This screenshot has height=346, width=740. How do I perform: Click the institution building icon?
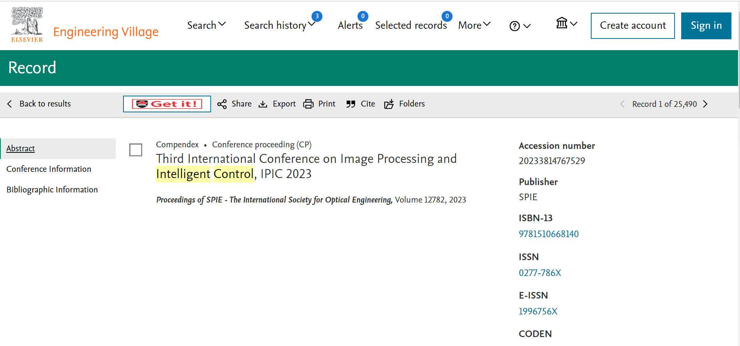pyautogui.click(x=562, y=23)
